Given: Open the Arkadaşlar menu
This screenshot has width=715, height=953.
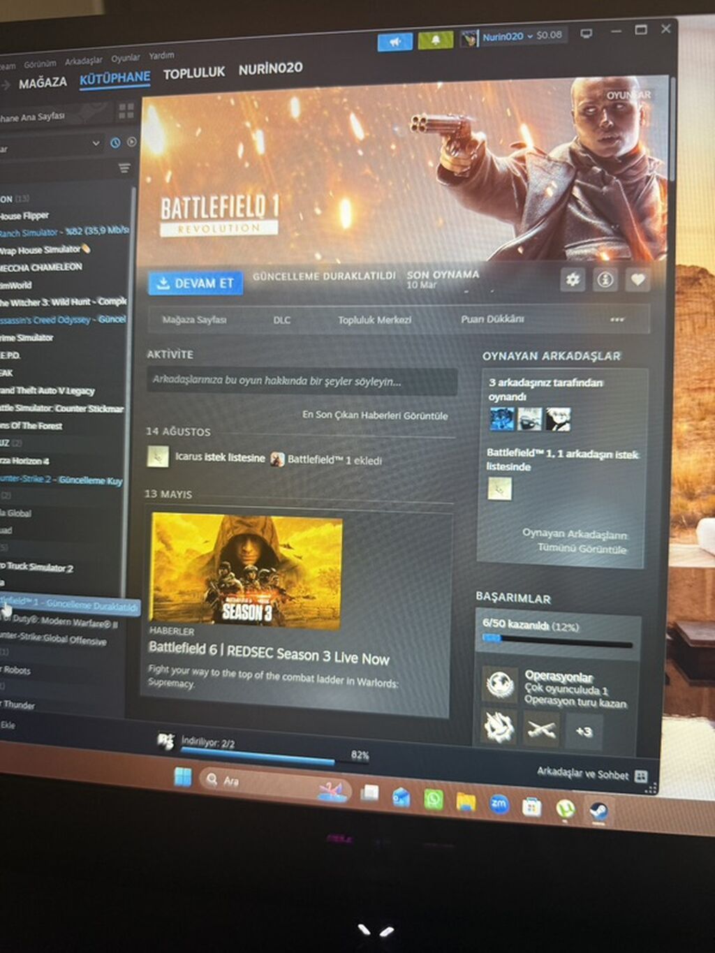Looking at the screenshot, I should (84, 61).
